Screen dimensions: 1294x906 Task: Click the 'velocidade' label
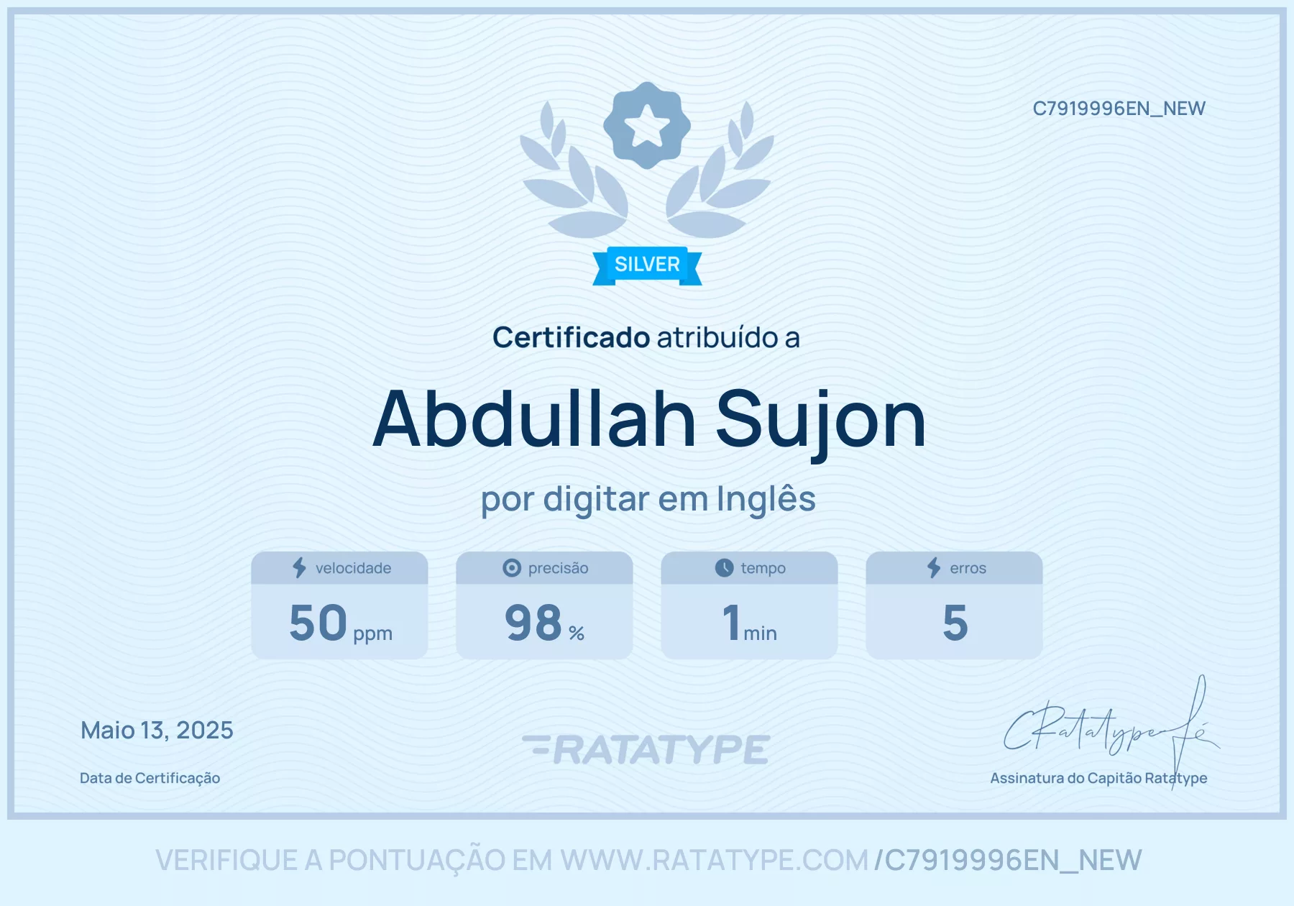353,568
